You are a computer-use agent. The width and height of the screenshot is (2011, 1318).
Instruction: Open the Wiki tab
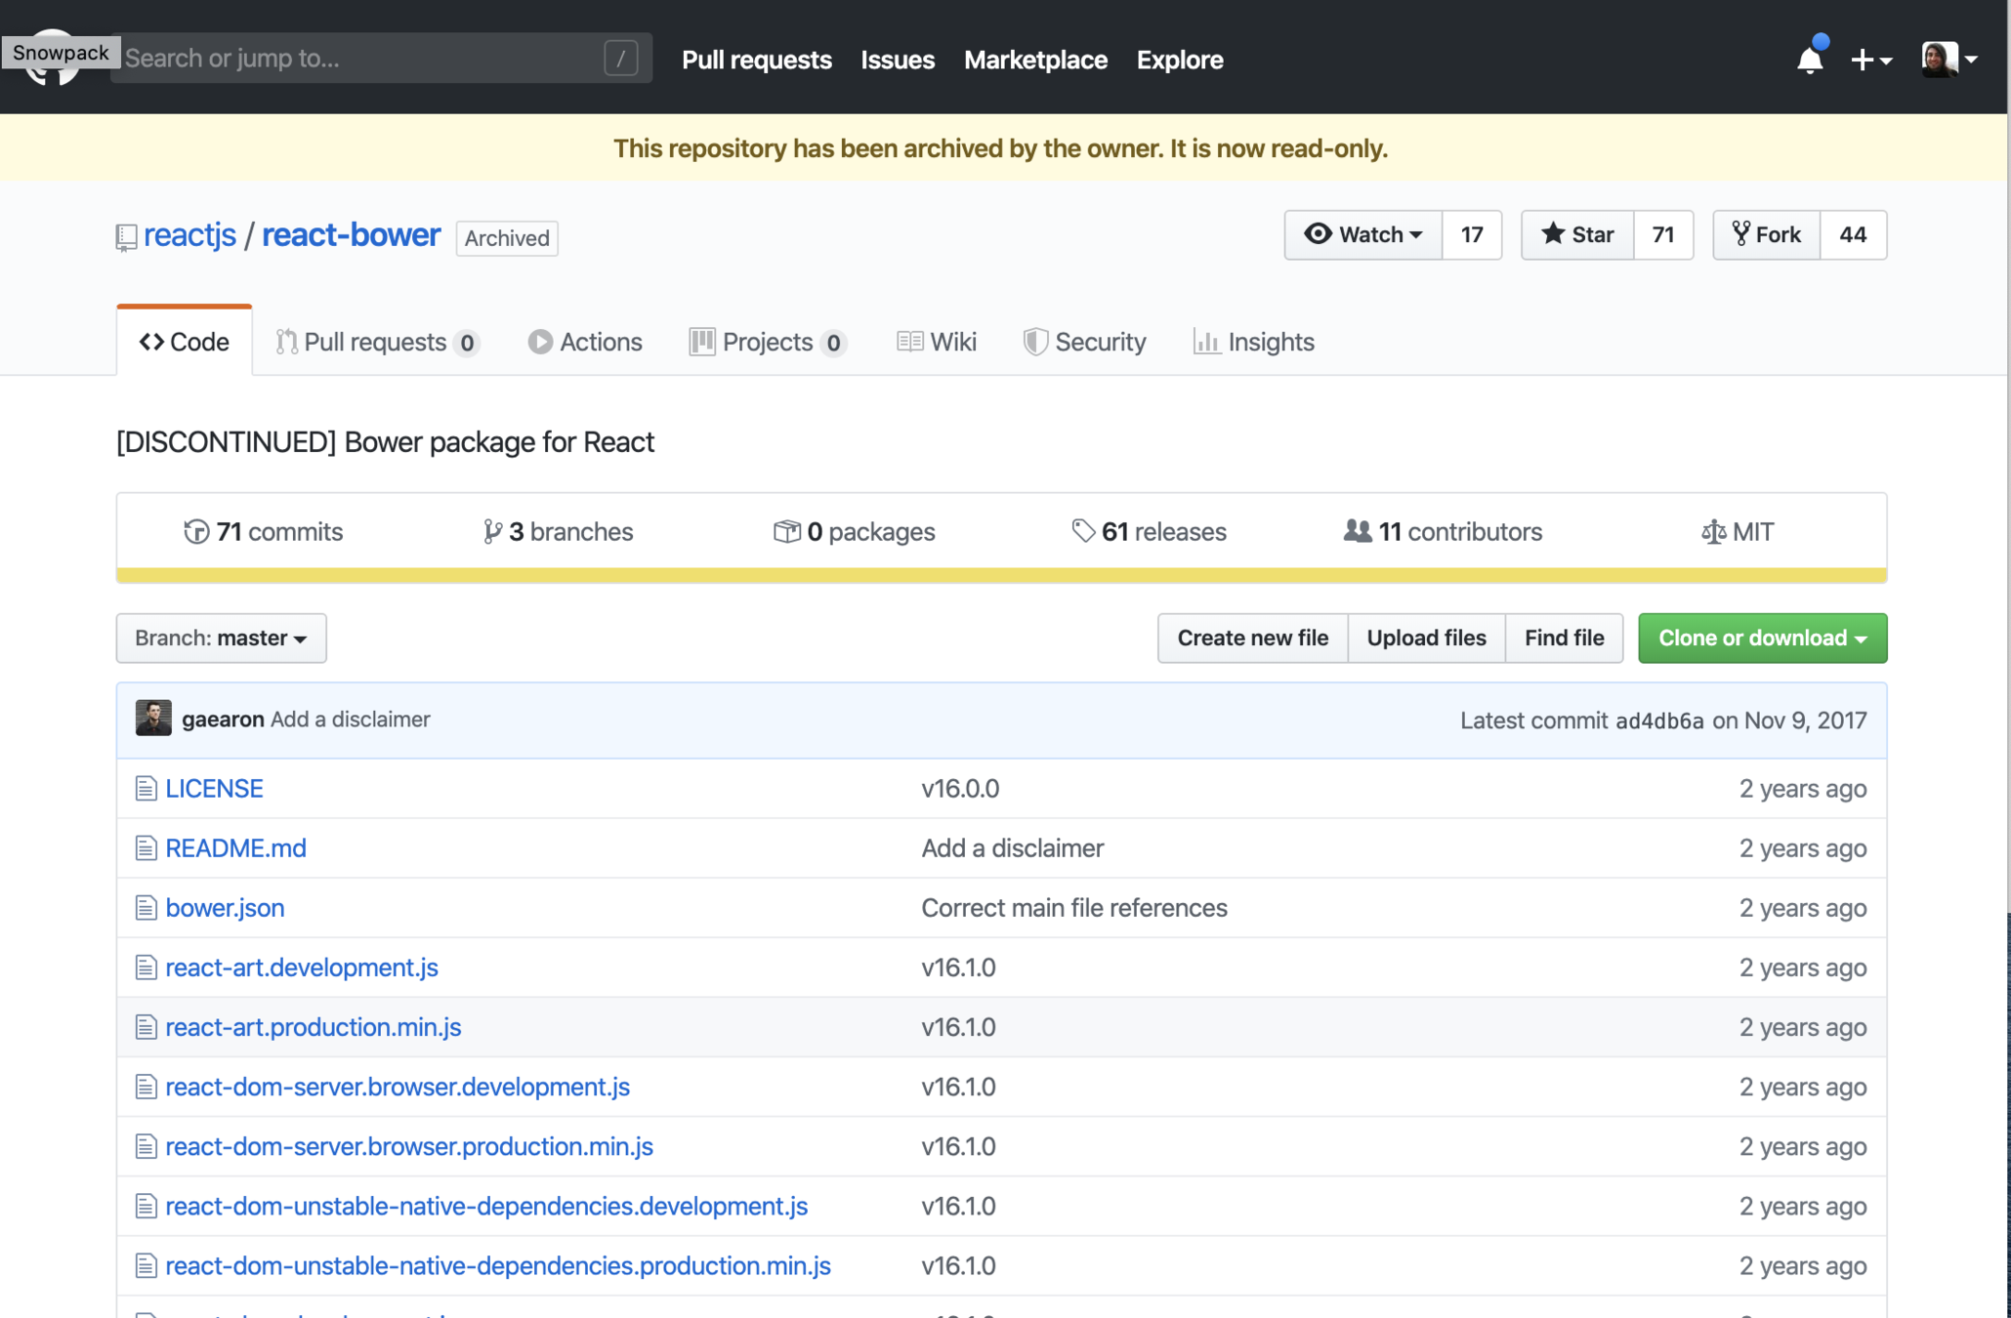point(937,342)
